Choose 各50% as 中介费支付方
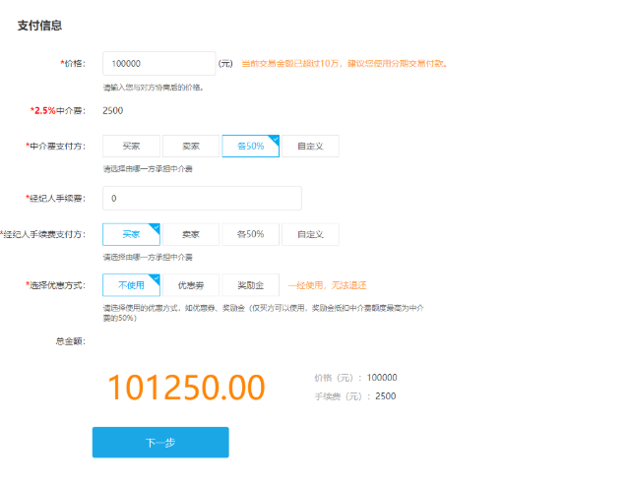 250,147
